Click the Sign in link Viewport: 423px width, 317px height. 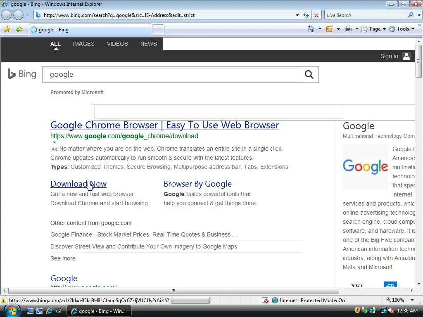click(389, 56)
